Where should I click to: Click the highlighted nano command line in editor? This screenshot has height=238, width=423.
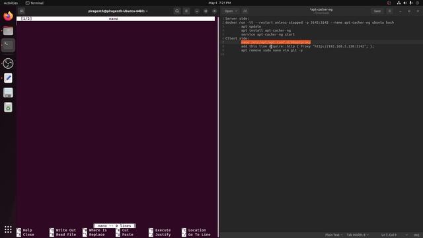click(276, 42)
